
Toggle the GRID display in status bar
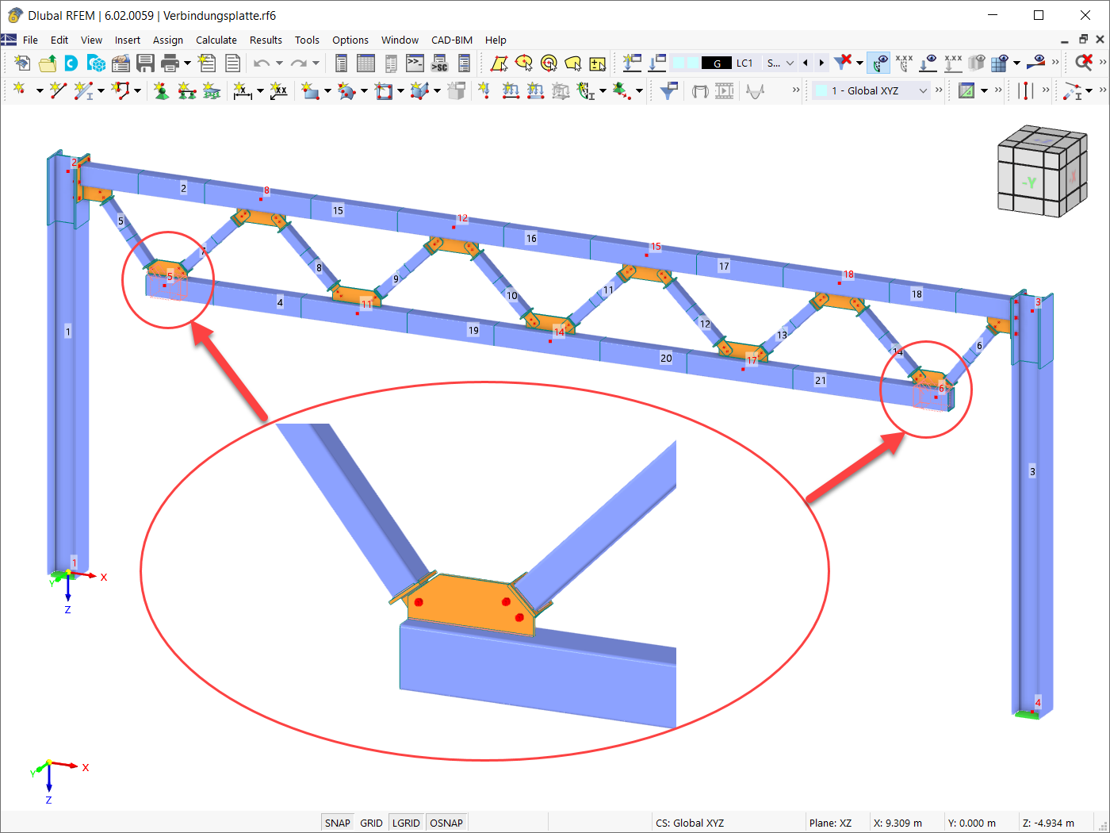pyautogui.click(x=371, y=823)
